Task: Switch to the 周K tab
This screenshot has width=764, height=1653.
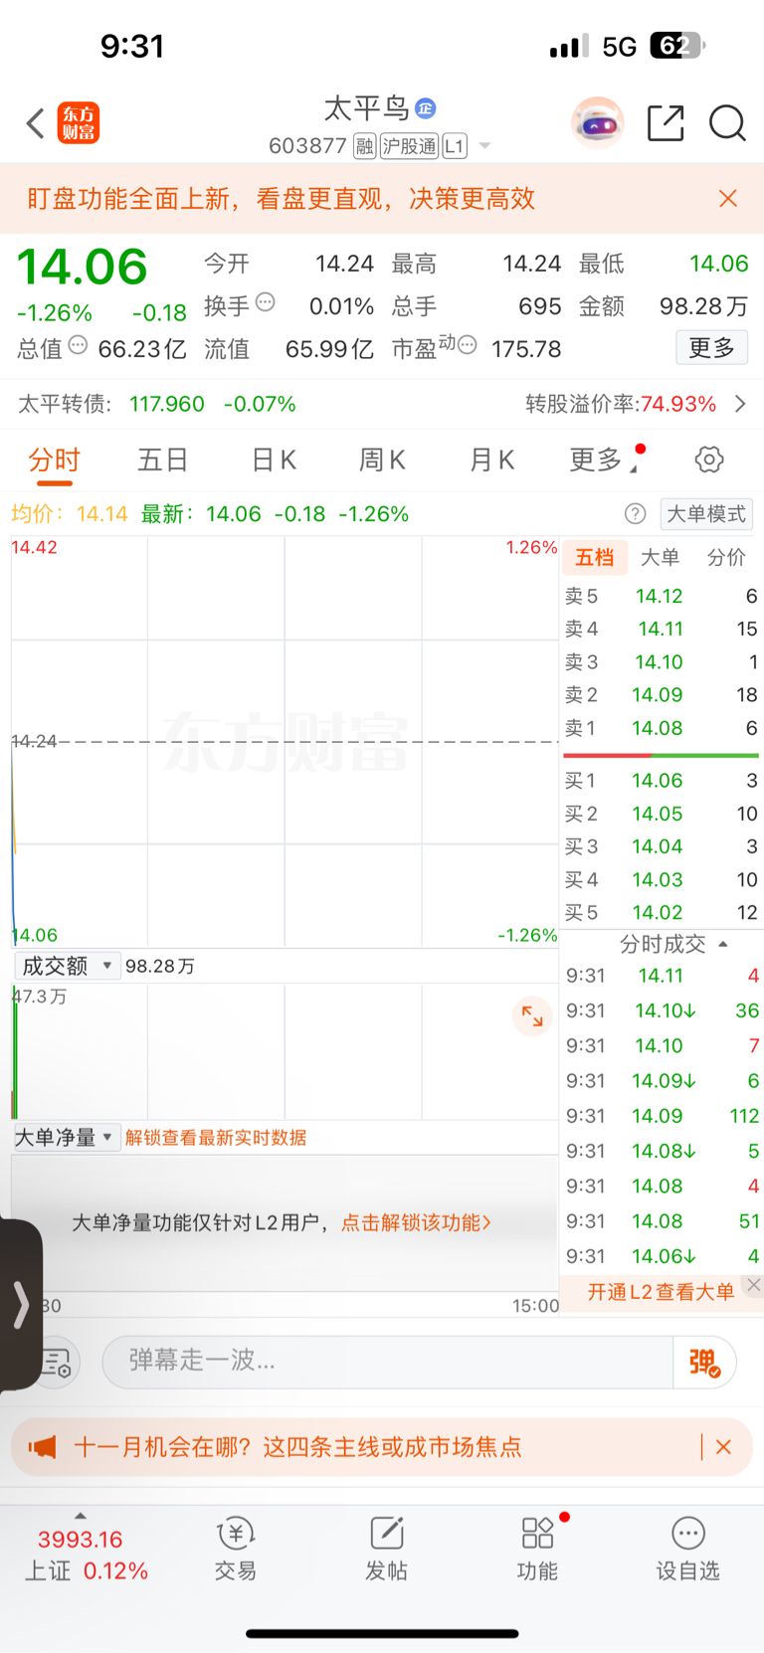Action: 382,460
